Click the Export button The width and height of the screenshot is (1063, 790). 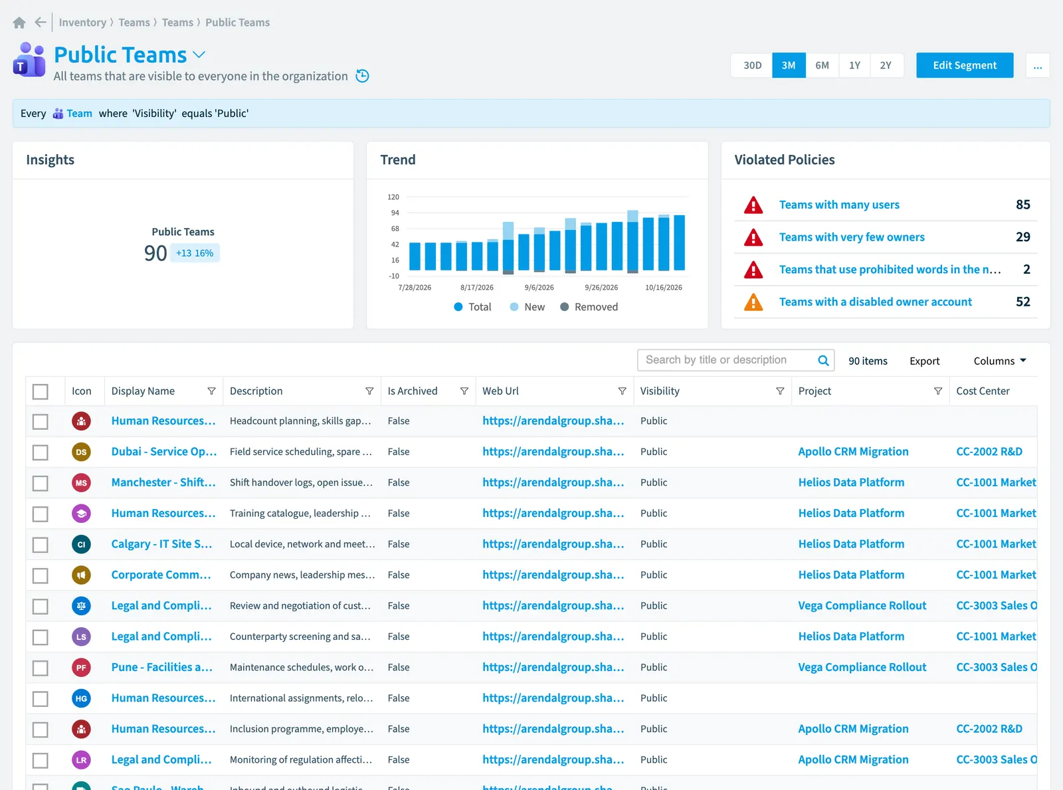click(924, 361)
